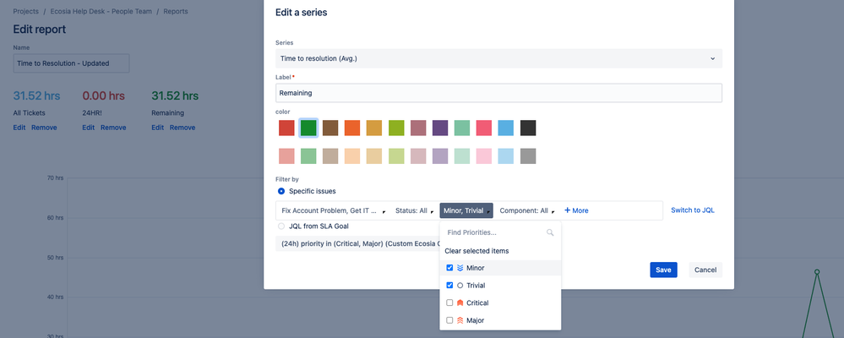This screenshot has width=844, height=338.
Task: Select the JQL from SLA Goal radio
Action: [x=281, y=226]
